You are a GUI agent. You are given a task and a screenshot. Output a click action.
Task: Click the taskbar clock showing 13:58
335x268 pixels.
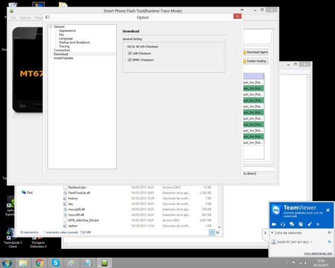click(x=321, y=263)
